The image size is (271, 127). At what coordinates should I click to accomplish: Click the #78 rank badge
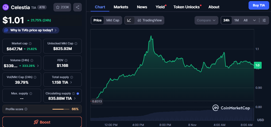pyautogui.click(x=42, y=7)
